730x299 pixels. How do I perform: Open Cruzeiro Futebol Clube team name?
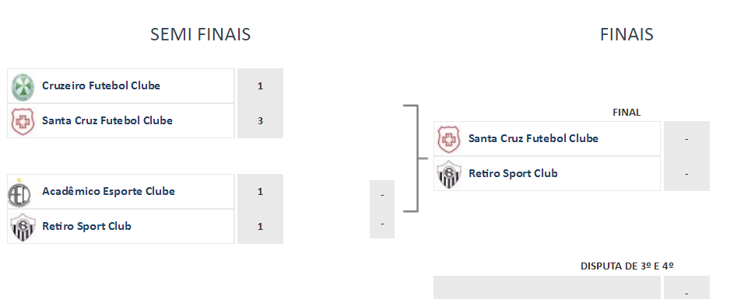101,86
